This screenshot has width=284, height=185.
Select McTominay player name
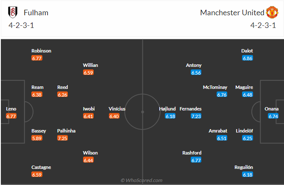pos(215,87)
